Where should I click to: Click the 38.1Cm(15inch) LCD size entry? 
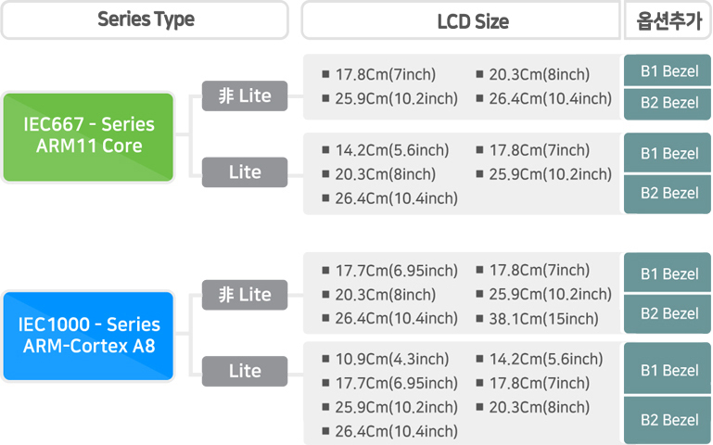543,319
